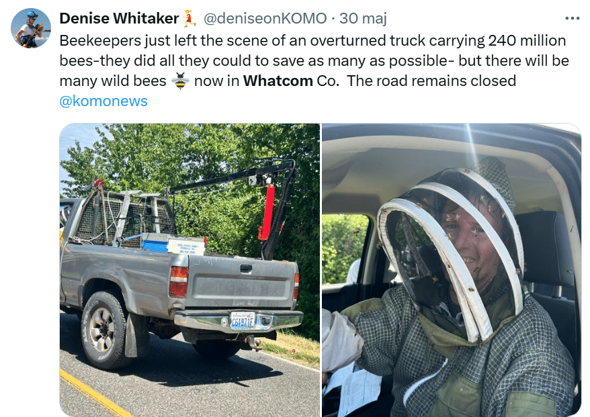Click the bold Whatcom keyword
The height and width of the screenshot is (417, 590).
[x=278, y=81]
